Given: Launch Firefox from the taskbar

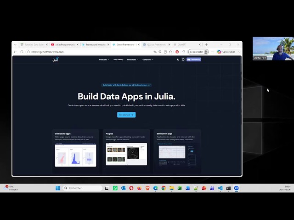Looking at the screenshot, I should [139, 188].
